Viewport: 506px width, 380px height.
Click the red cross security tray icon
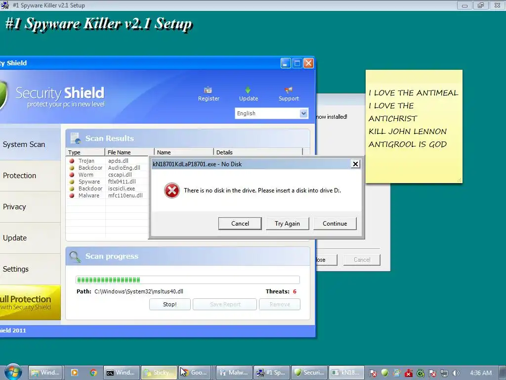[409, 373]
